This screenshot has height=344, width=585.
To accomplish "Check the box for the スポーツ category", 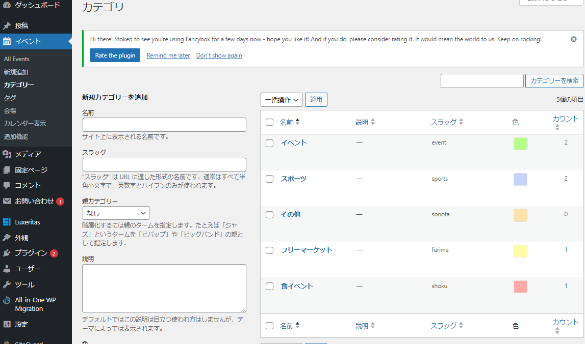I will tap(270, 179).
